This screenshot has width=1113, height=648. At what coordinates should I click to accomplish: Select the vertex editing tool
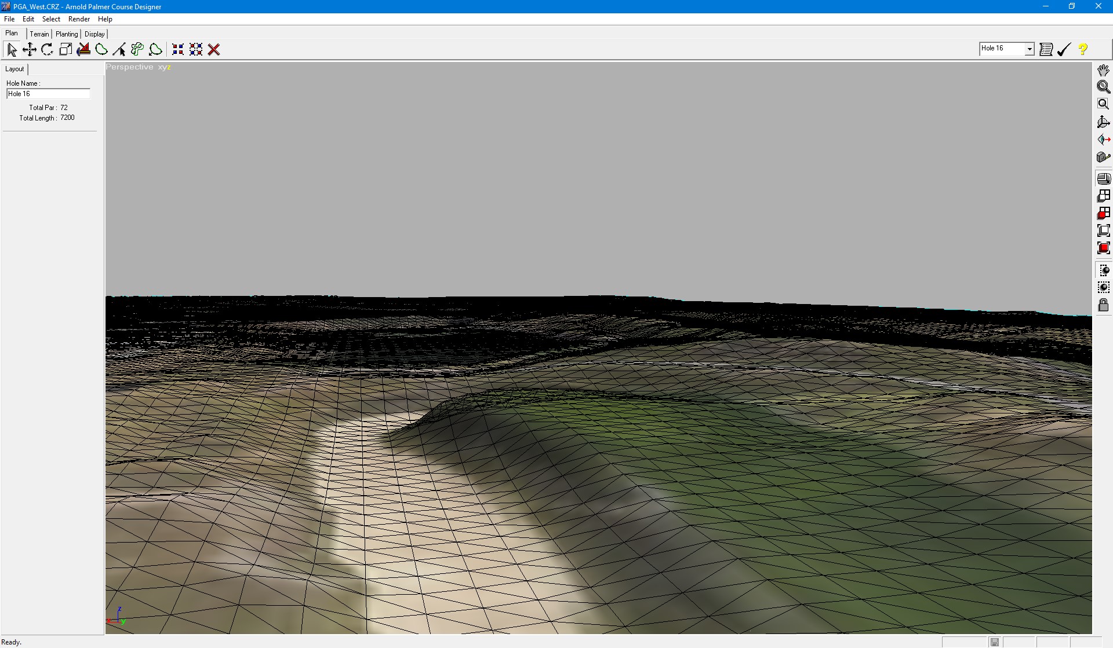point(119,49)
